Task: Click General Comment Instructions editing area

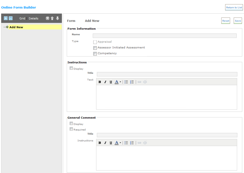Action: pyautogui.click(x=167, y=158)
